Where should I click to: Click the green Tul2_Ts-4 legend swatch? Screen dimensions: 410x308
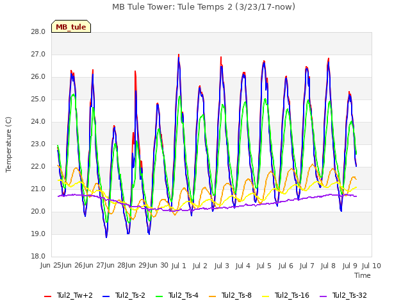pyautogui.click(x=159, y=296)
